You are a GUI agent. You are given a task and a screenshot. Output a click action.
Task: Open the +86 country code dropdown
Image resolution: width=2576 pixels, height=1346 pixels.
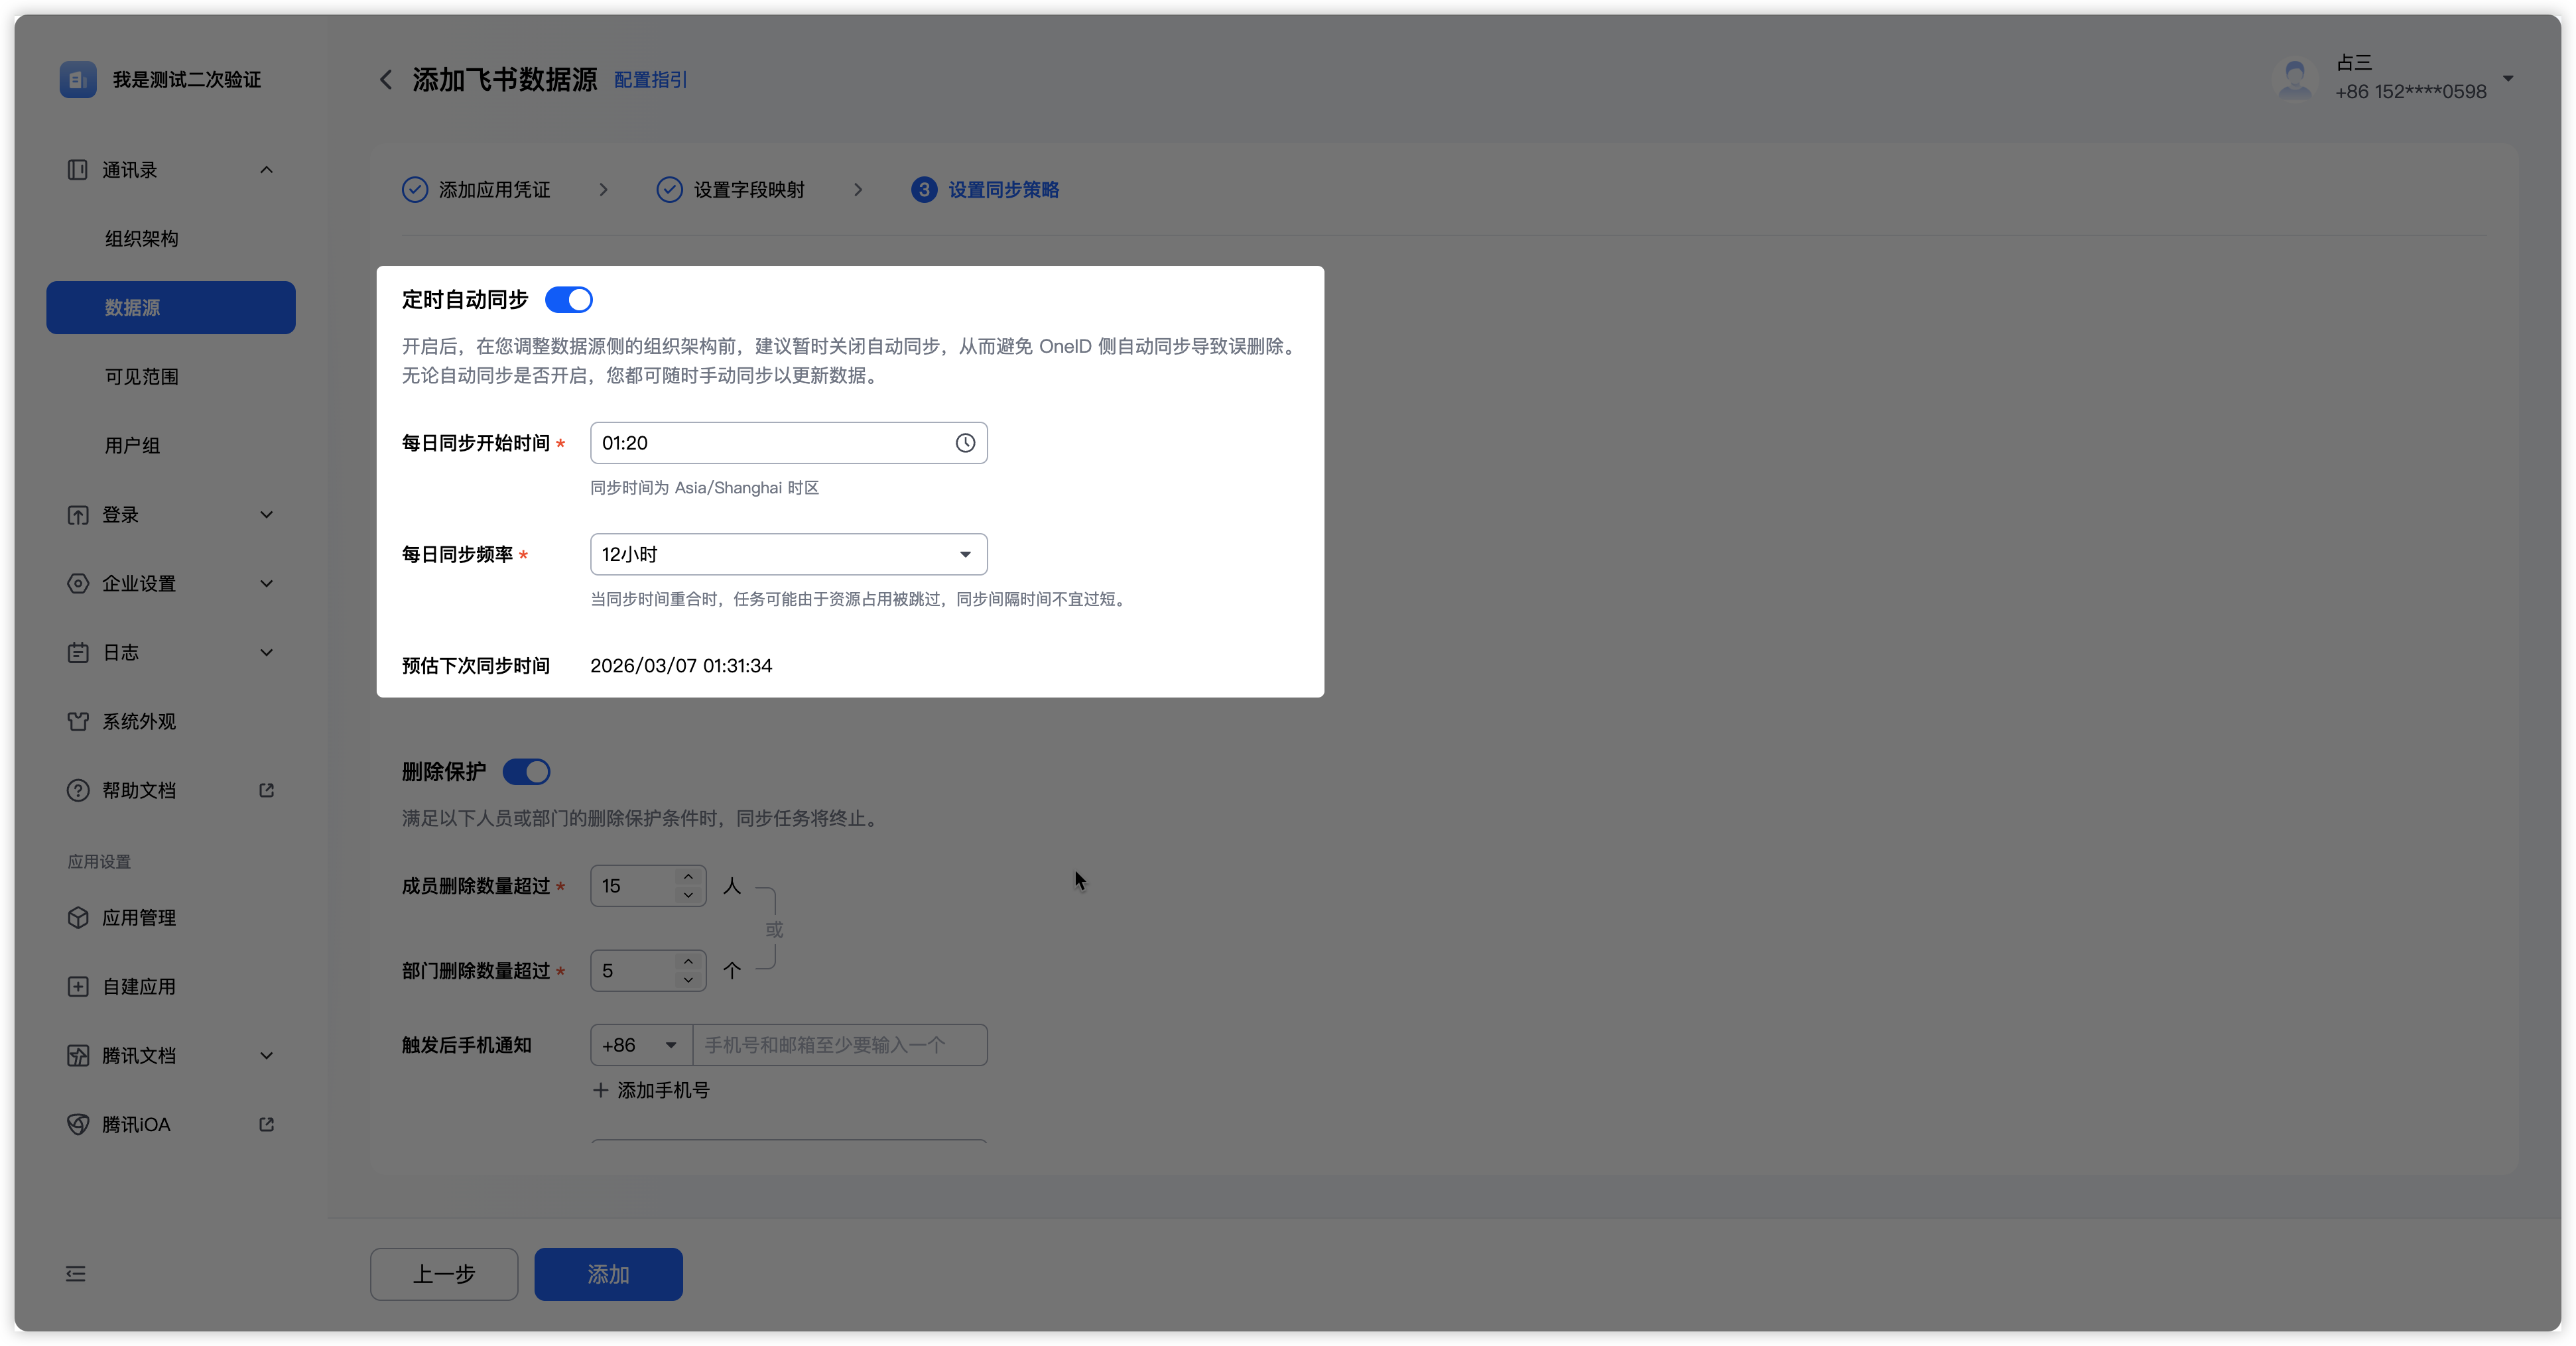pos(640,1045)
